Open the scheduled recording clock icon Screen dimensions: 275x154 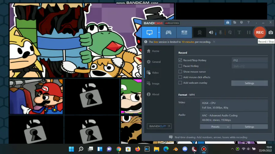(241, 22)
